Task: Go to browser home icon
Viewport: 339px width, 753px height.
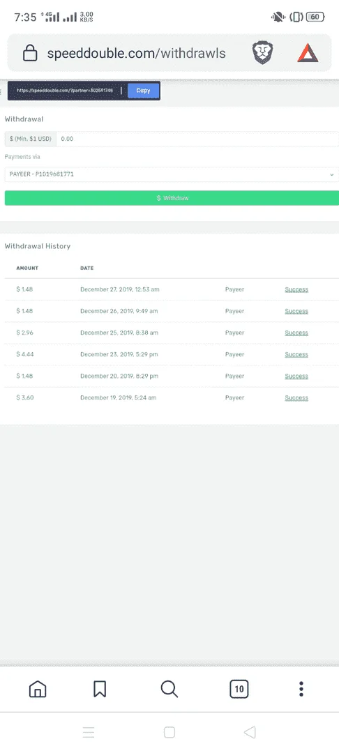Action: pyautogui.click(x=38, y=689)
